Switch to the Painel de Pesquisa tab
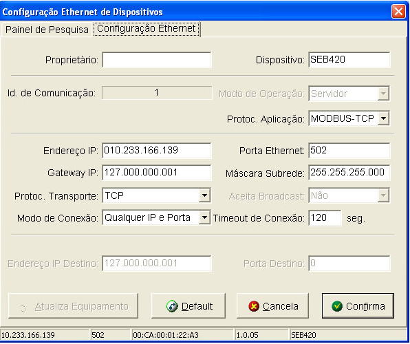Image resolution: width=410 pixels, height=344 pixels. tap(47, 30)
